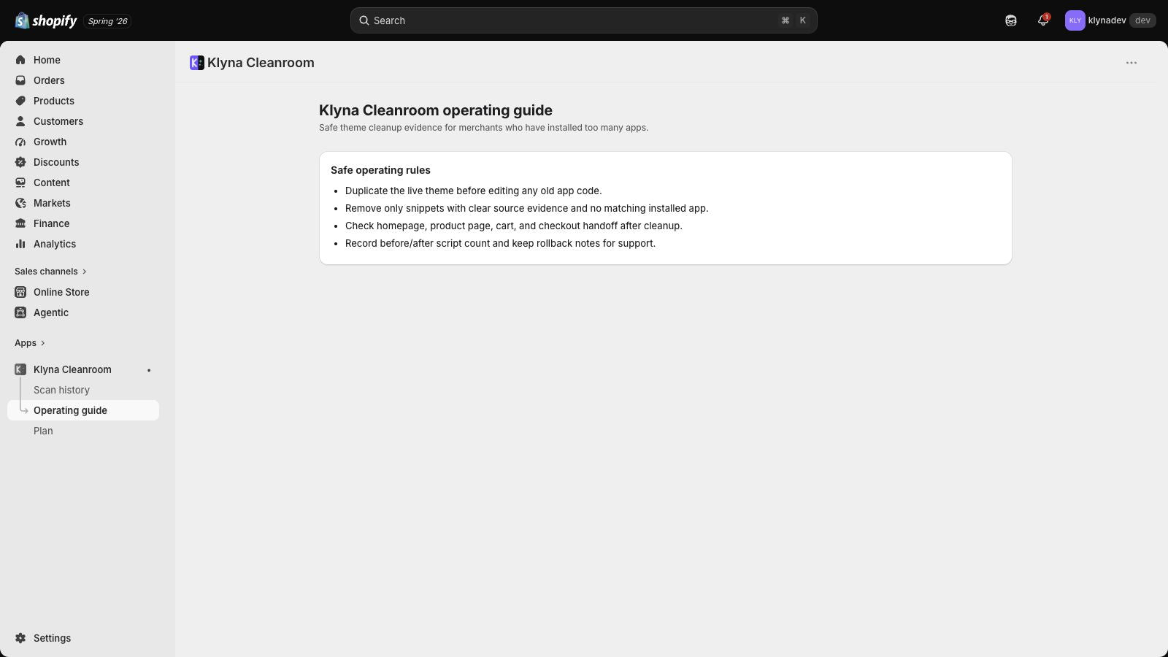The image size is (1168, 657).
Task: Click the dev badge next to klynadev
Action: point(1142,20)
